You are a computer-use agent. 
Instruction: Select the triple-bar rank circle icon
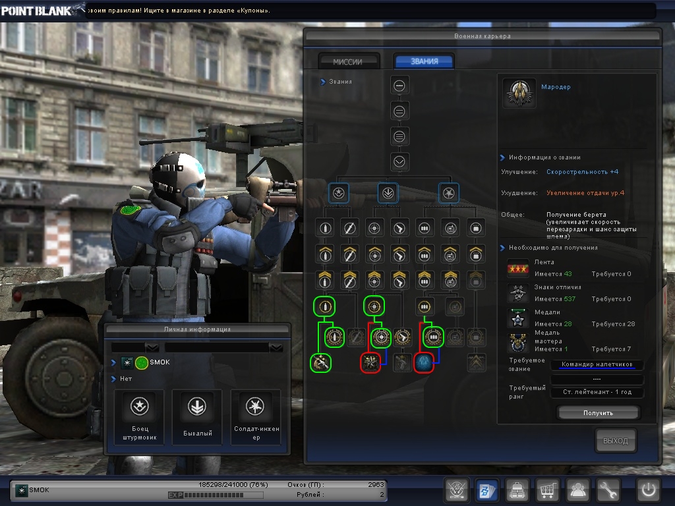tap(399, 137)
